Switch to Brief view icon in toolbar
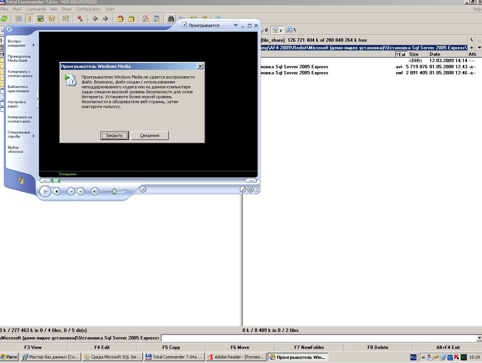This screenshot has height=363, width=482. 19,19
